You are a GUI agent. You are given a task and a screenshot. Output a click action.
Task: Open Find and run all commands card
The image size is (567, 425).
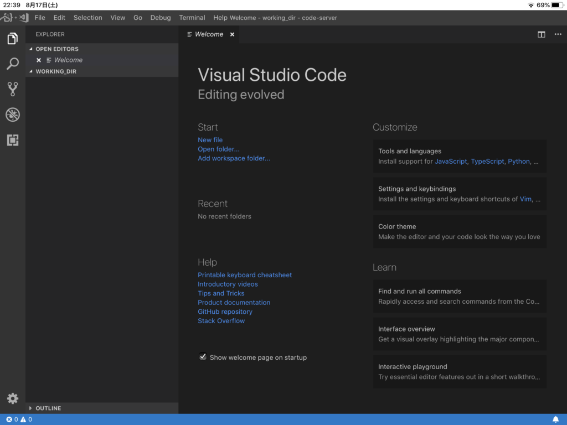click(460, 297)
